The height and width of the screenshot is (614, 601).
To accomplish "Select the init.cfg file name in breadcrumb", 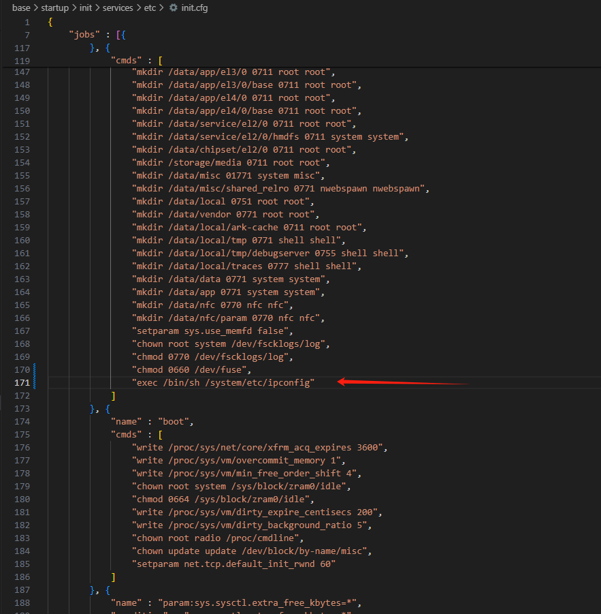I will pos(195,7).
